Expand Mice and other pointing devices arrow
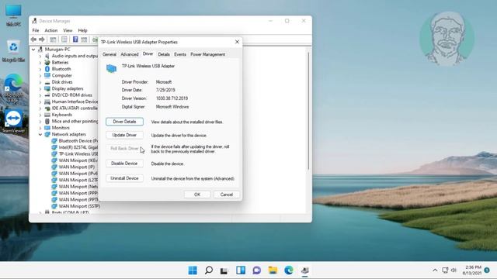497x279 pixels. 40,121
